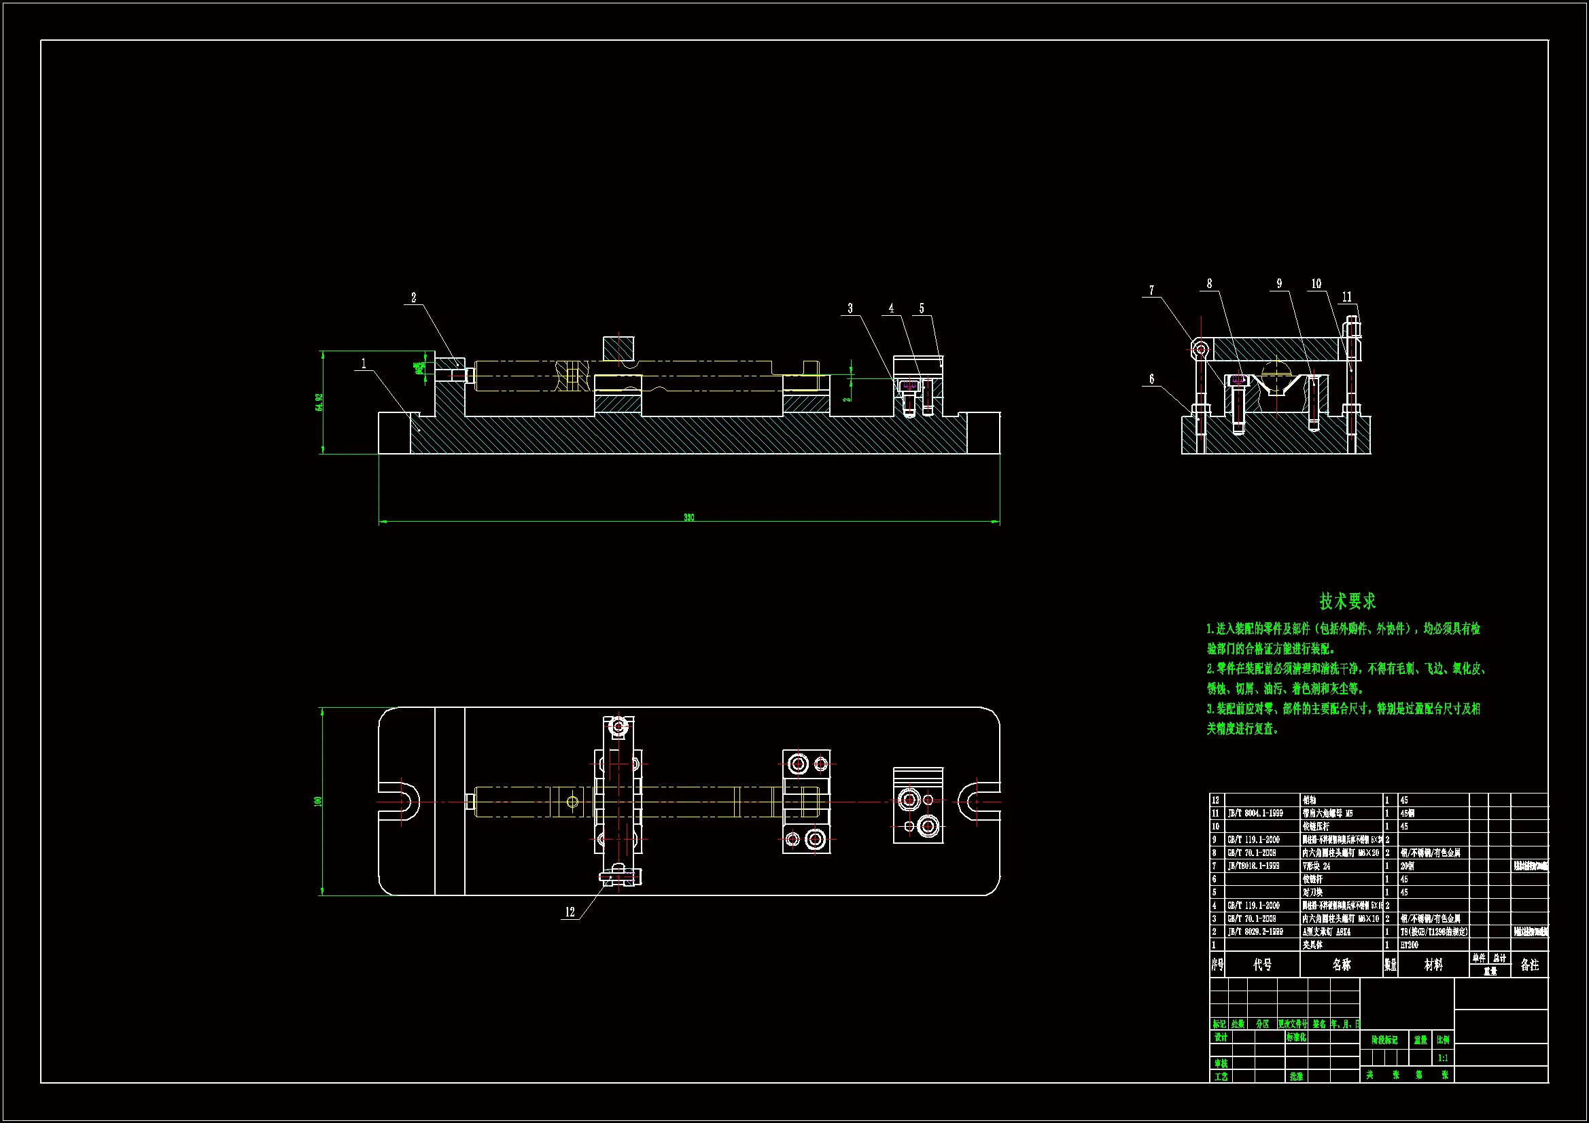Image resolution: width=1589 pixels, height=1123 pixels.
Task: Click the 阶段标记 cell in title block
Action: 1384,1040
